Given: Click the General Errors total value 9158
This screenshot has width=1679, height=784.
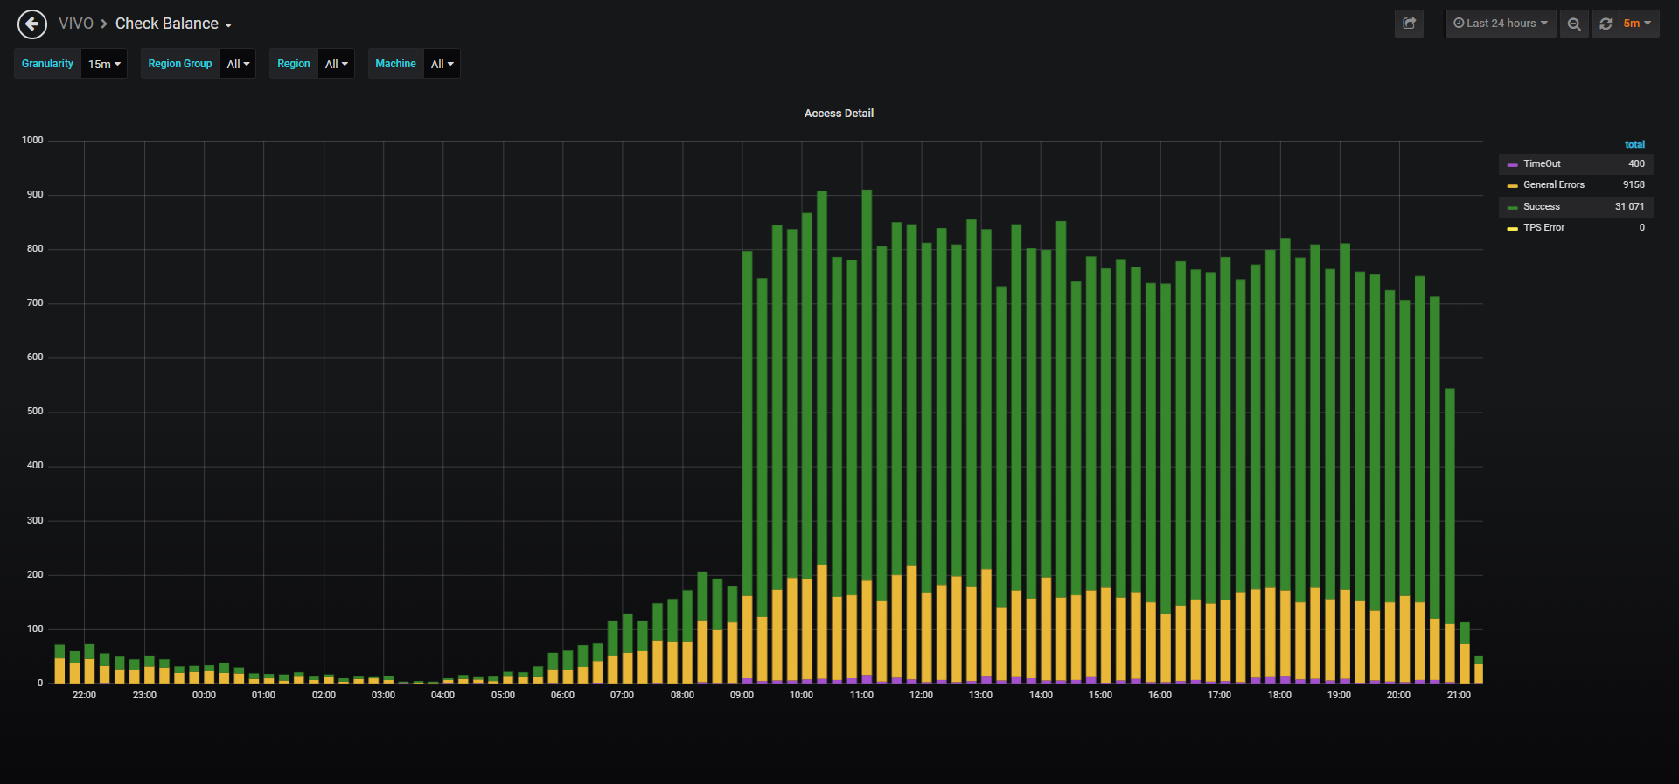Looking at the screenshot, I should click(x=1634, y=184).
